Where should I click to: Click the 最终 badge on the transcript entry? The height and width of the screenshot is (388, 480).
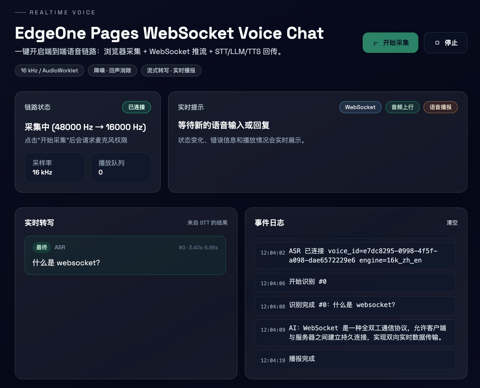click(42, 247)
